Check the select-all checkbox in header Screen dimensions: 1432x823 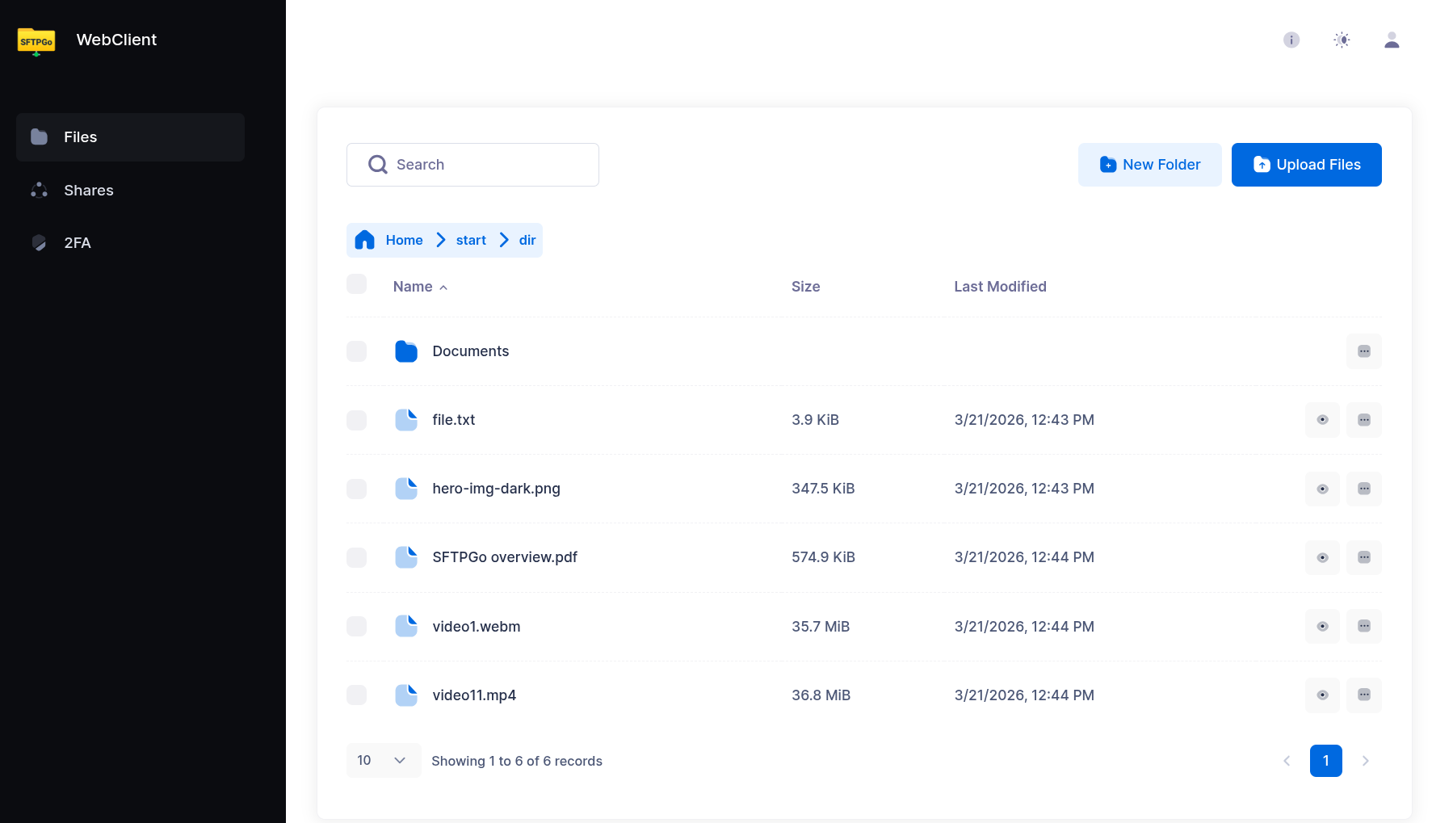click(x=356, y=284)
